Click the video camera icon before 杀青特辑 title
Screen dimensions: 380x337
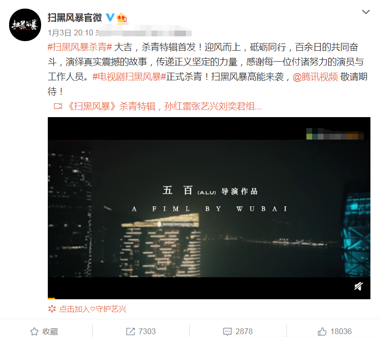coord(58,106)
